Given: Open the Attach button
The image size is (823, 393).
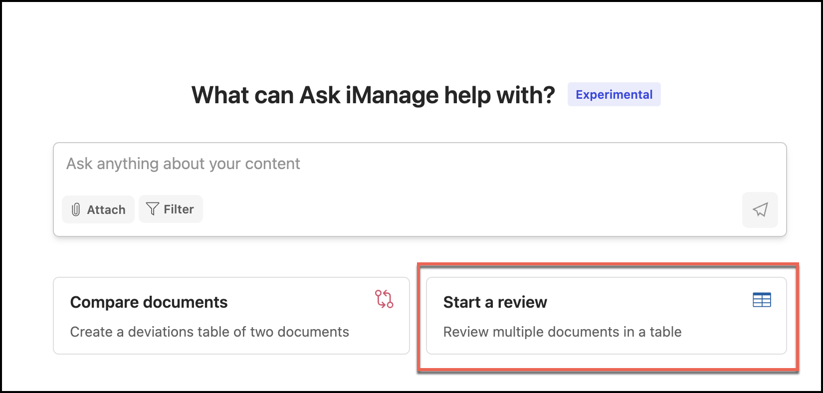Looking at the screenshot, I should tap(98, 209).
